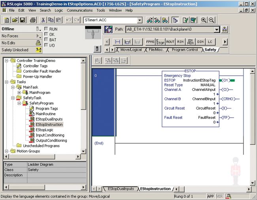Switch to the Program Control element tab
The height and width of the screenshot is (200, 257).
point(185,50)
